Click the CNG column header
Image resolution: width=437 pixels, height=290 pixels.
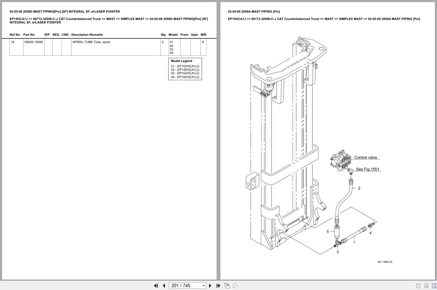click(65, 35)
